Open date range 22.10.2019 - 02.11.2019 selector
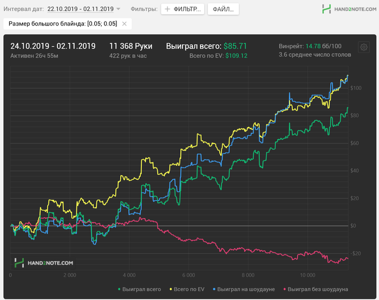Screen dimensions: 379x300 pyautogui.click(x=80, y=9)
